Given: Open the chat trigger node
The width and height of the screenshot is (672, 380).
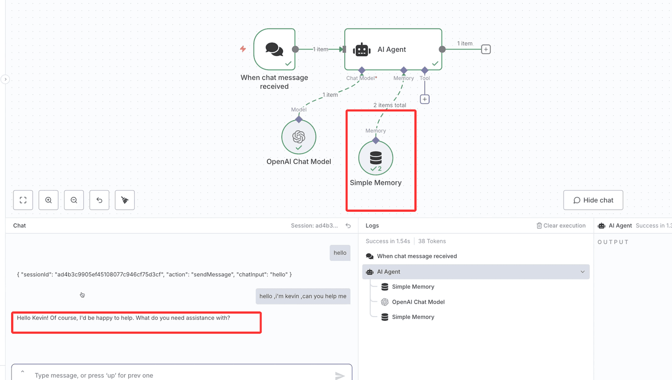Looking at the screenshot, I should (274, 49).
